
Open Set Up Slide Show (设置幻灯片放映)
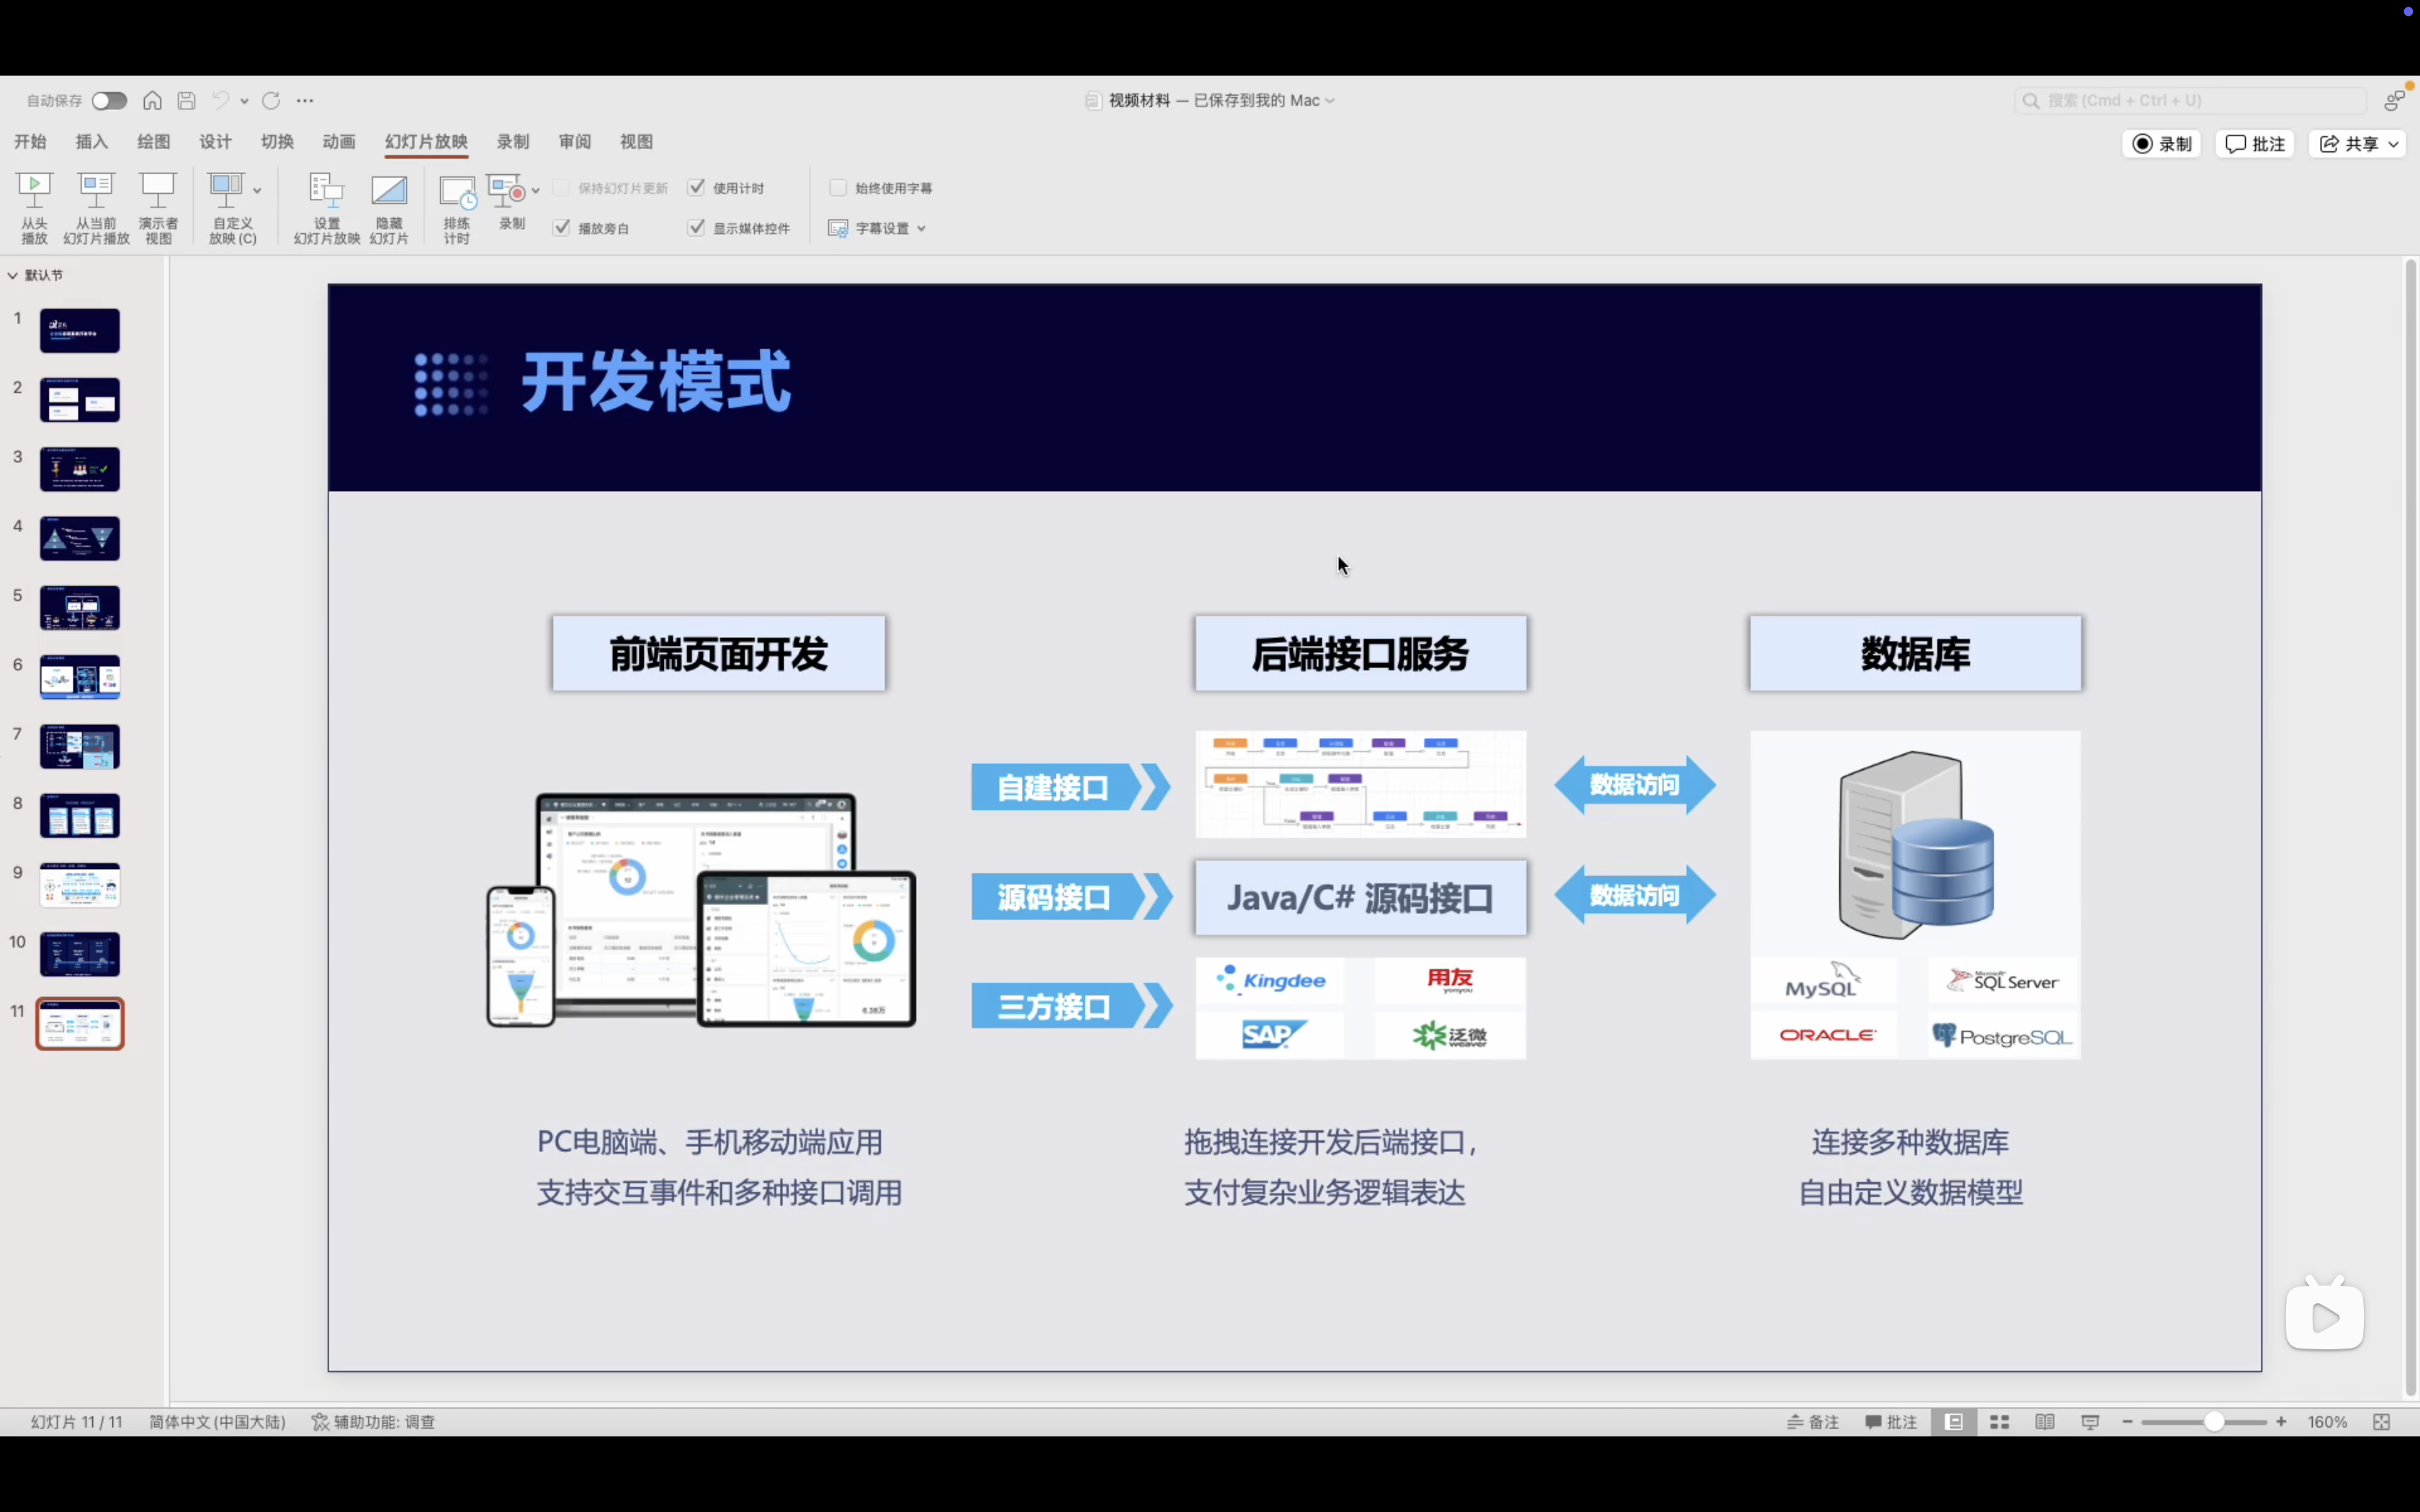coord(327,207)
